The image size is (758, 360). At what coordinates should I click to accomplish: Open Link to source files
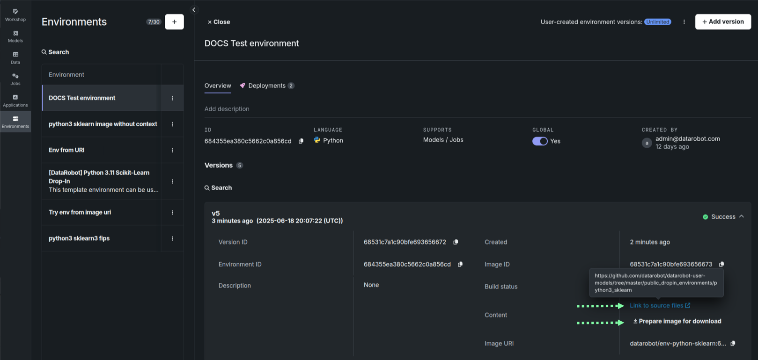point(660,306)
